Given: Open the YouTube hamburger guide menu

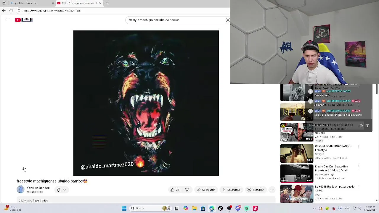Looking at the screenshot, I should (8, 20).
